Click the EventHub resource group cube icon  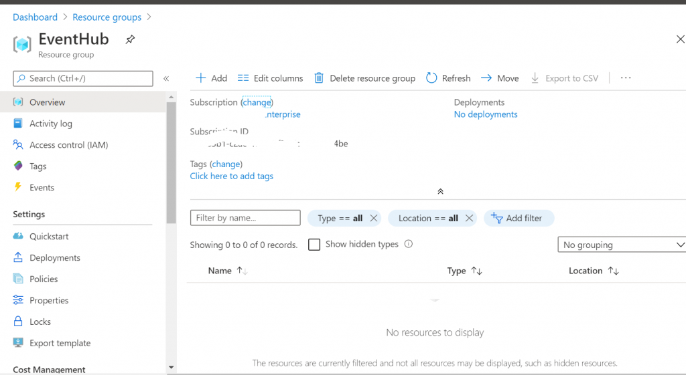[22, 44]
